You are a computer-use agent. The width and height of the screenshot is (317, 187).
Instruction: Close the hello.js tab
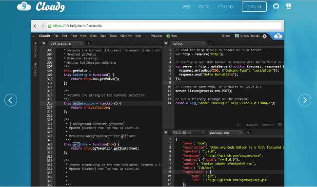203,44
